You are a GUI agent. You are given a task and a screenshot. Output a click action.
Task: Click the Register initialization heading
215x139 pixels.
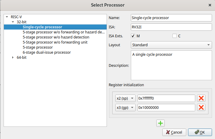click(126, 85)
